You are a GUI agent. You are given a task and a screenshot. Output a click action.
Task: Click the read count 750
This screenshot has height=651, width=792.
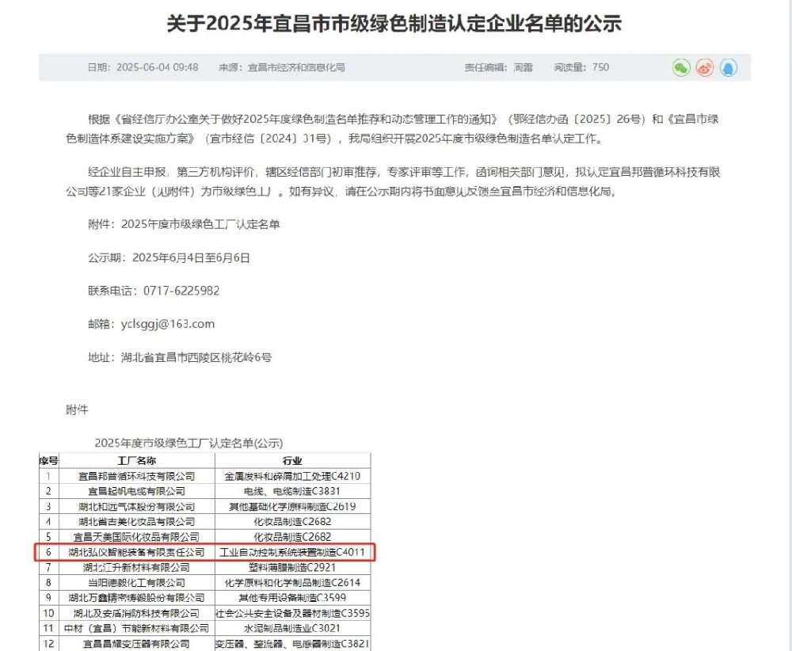[600, 68]
